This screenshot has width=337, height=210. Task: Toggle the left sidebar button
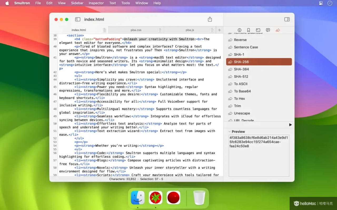tap(78, 19)
